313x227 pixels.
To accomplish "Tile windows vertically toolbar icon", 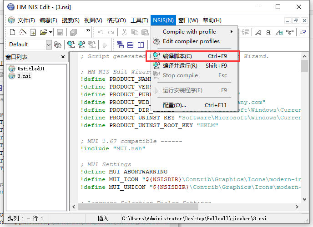I will 141,44.
